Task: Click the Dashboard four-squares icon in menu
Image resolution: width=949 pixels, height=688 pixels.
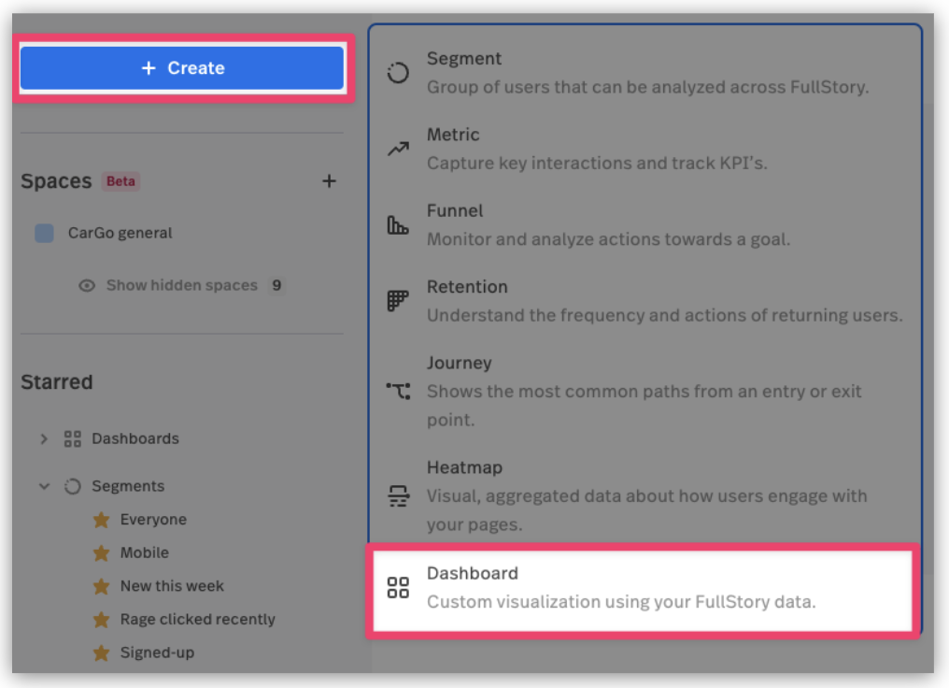Action: coord(398,587)
